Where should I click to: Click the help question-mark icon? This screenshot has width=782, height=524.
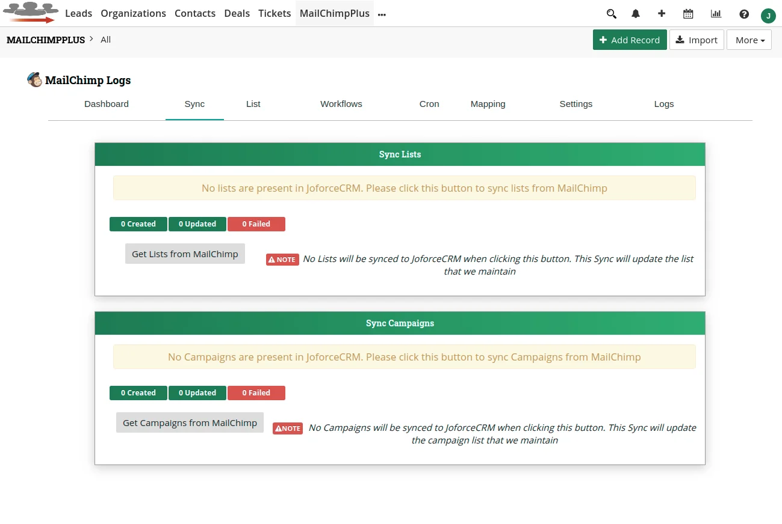point(743,13)
